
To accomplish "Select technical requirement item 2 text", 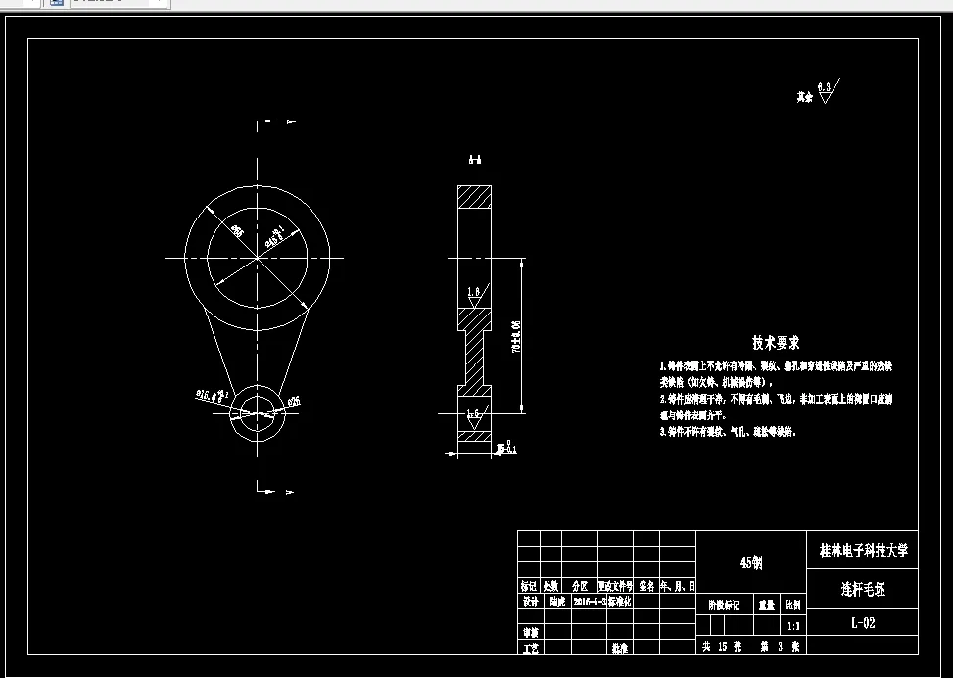I will click(776, 407).
